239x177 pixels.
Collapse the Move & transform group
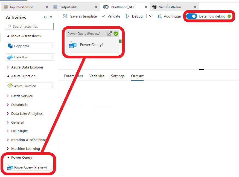coord(8,36)
